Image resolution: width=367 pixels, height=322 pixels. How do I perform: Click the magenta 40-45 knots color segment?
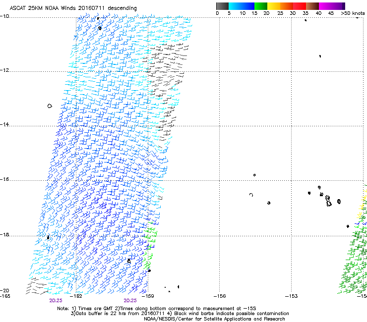(325, 6)
